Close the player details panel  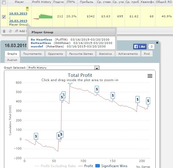click(x=157, y=43)
